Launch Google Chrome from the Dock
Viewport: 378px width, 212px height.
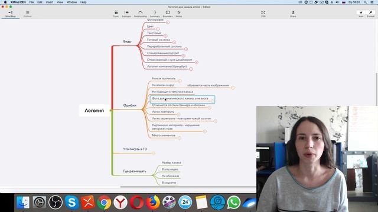coord(104,203)
